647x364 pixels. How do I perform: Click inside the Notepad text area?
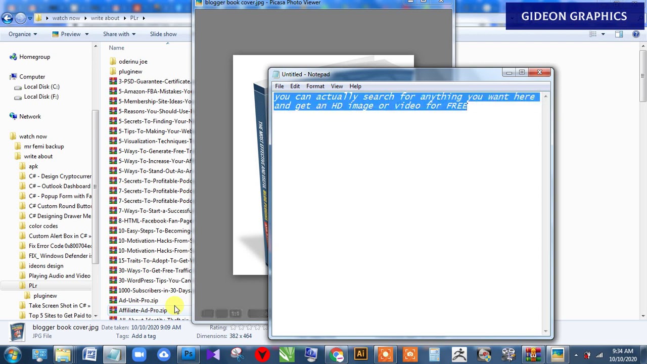[x=407, y=212]
